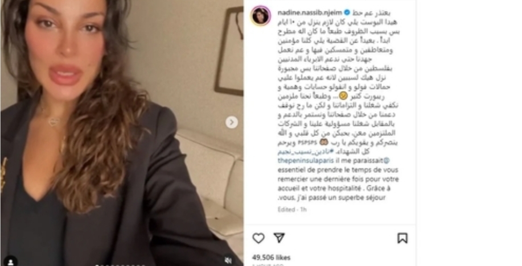This screenshot has height=266, width=522.
Task: Click the Arabic caption text block
Action: coord(338,82)
